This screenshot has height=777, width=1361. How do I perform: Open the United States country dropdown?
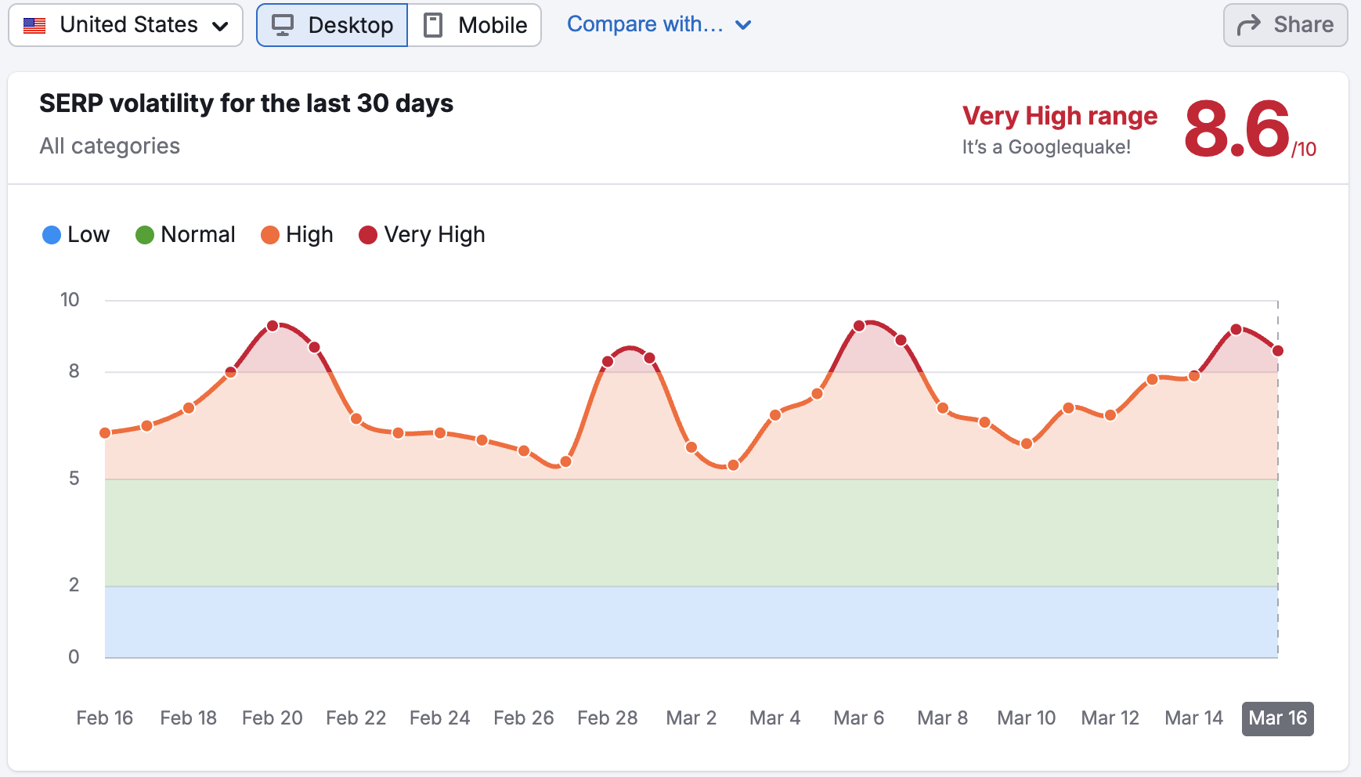coord(125,24)
